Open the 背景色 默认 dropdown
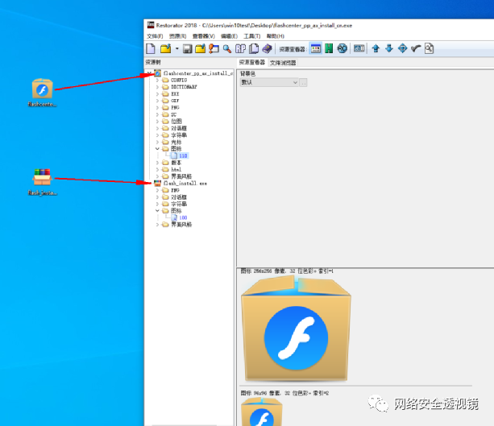The image size is (494, 426). [x=269, y=82]
